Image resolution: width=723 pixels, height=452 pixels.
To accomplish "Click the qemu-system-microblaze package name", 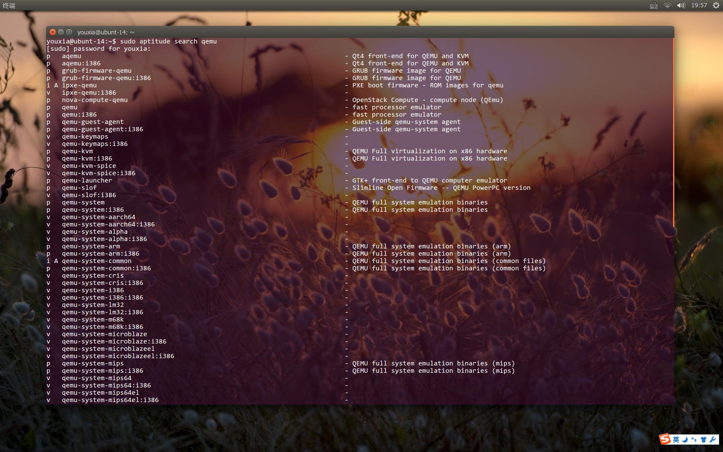I will click(105, 334).
